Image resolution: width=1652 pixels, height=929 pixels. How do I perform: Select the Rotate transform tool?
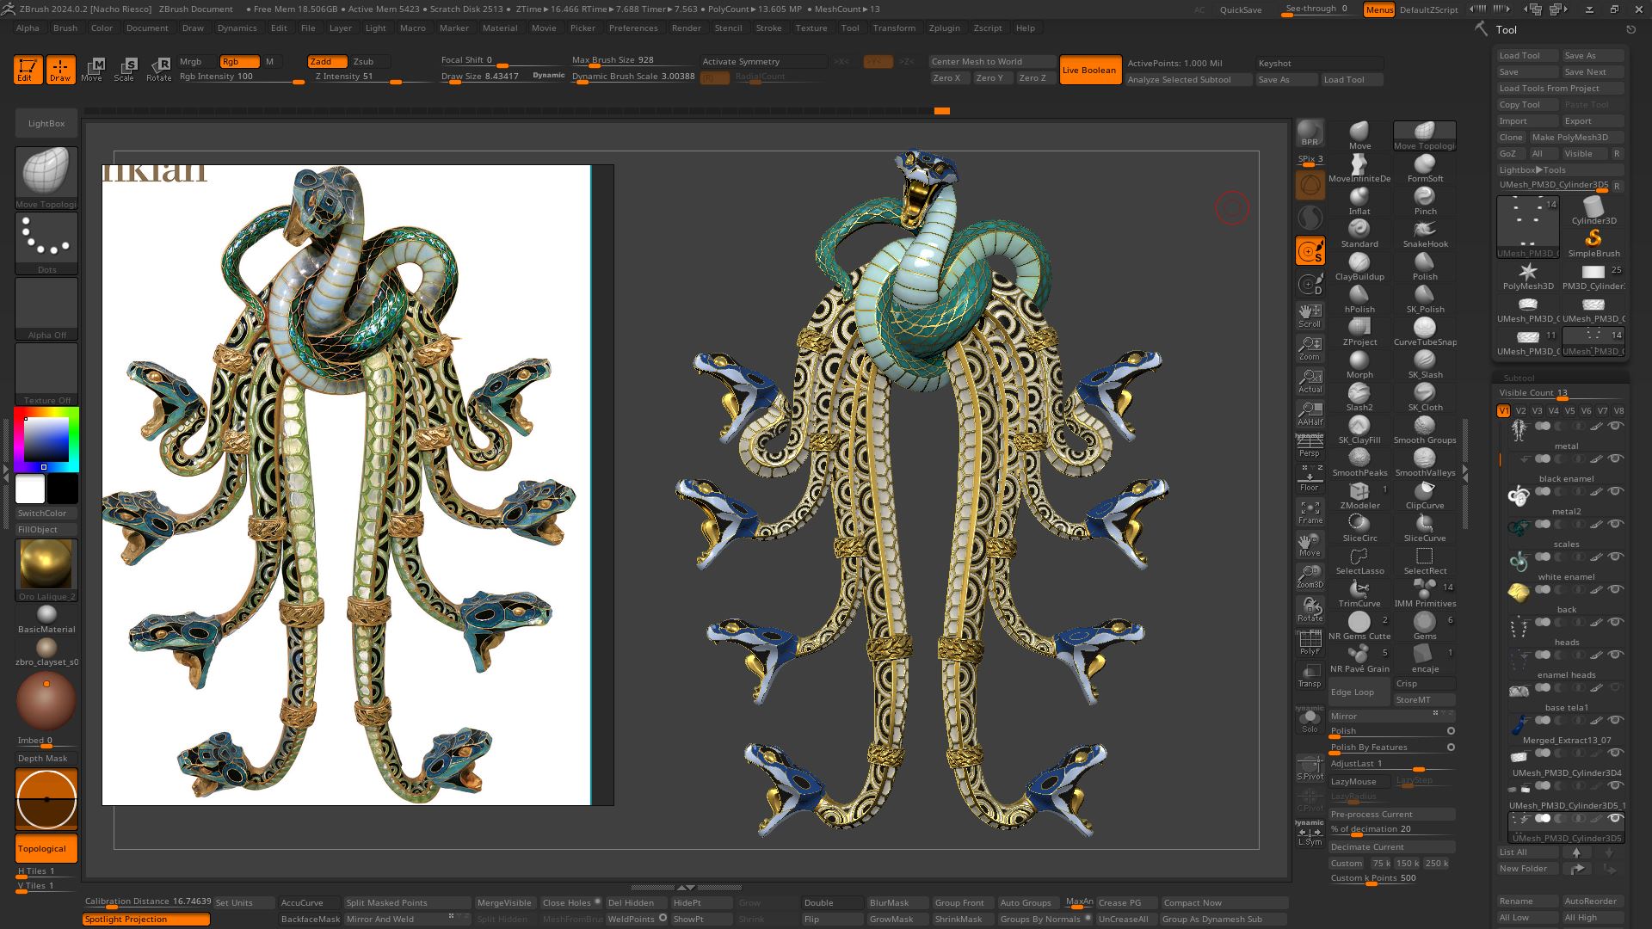[x=159, y=70]
